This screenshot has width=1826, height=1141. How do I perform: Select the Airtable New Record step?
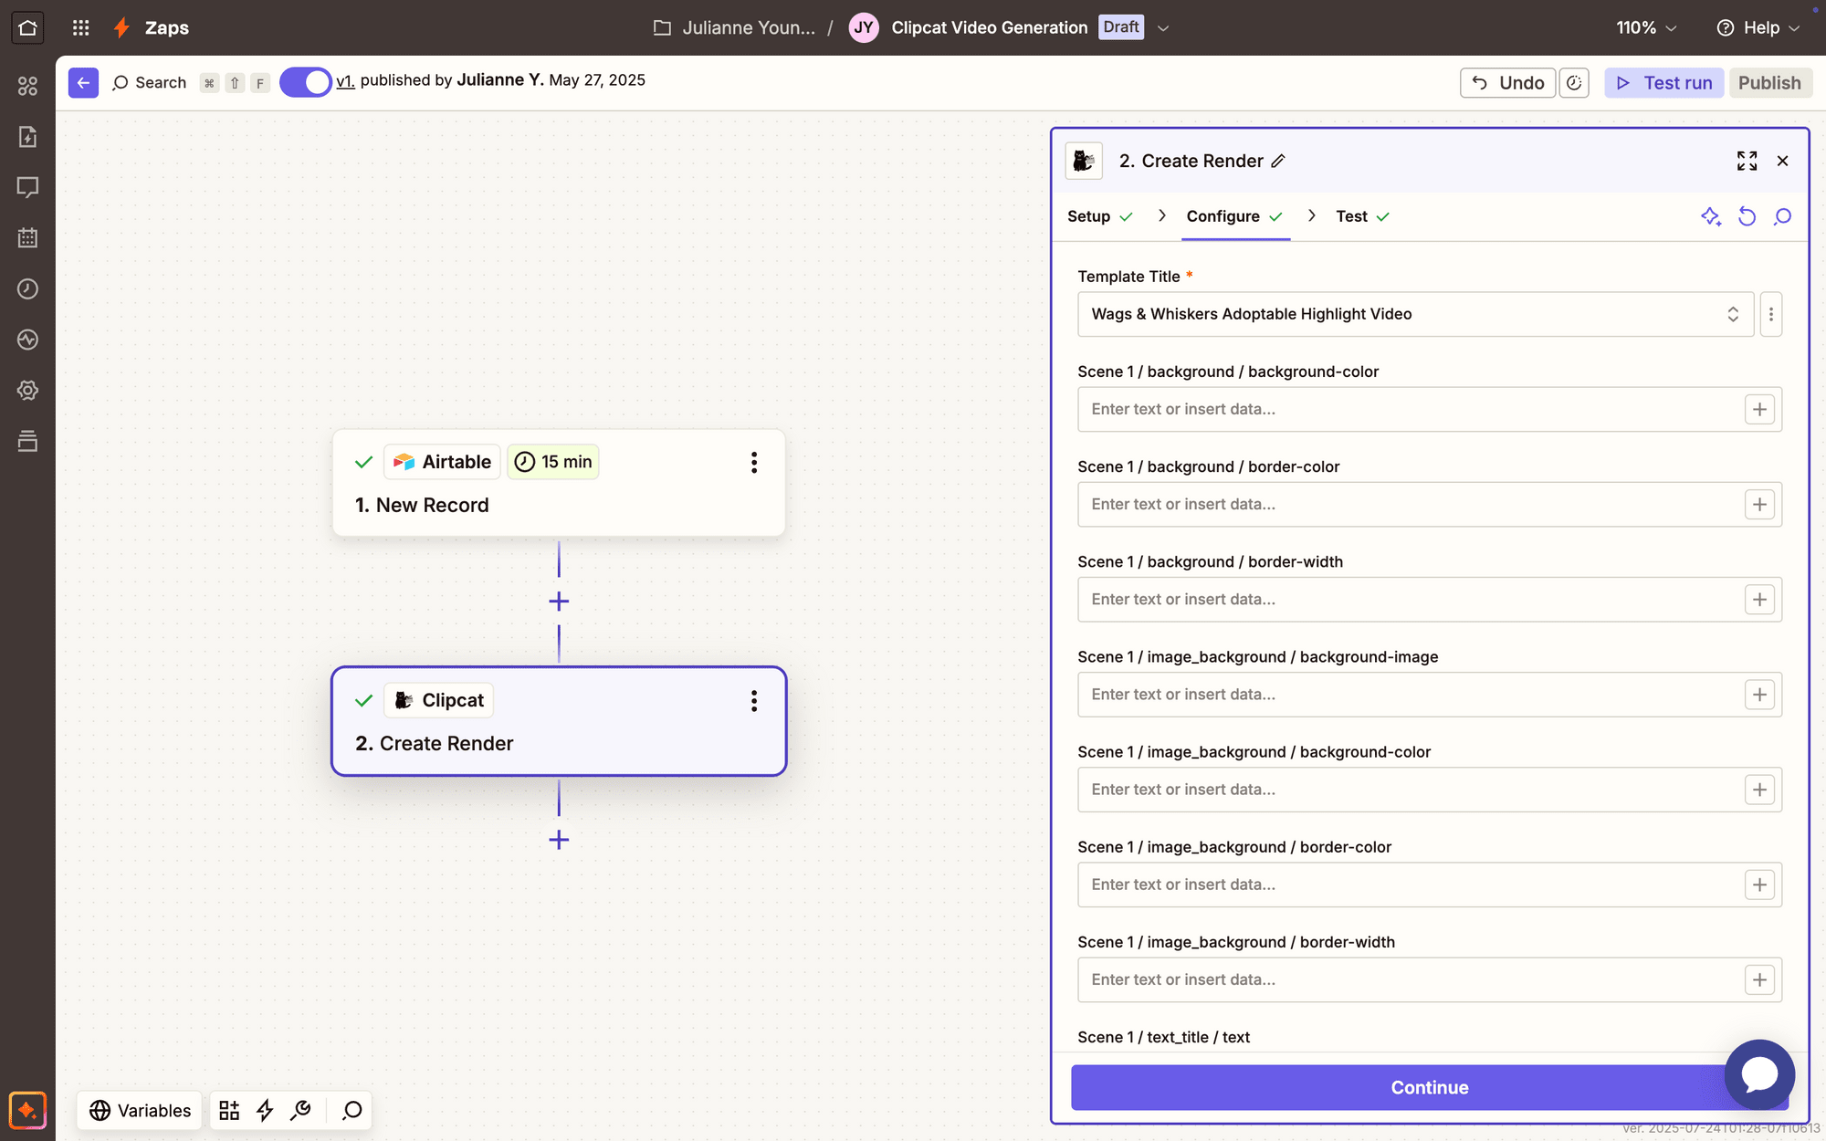[559, 483]
